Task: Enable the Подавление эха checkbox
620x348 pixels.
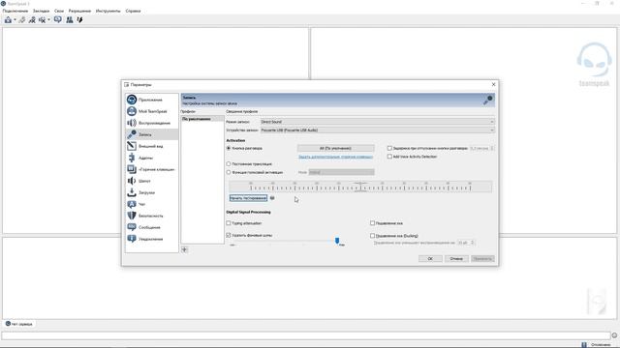Action: 372,223
